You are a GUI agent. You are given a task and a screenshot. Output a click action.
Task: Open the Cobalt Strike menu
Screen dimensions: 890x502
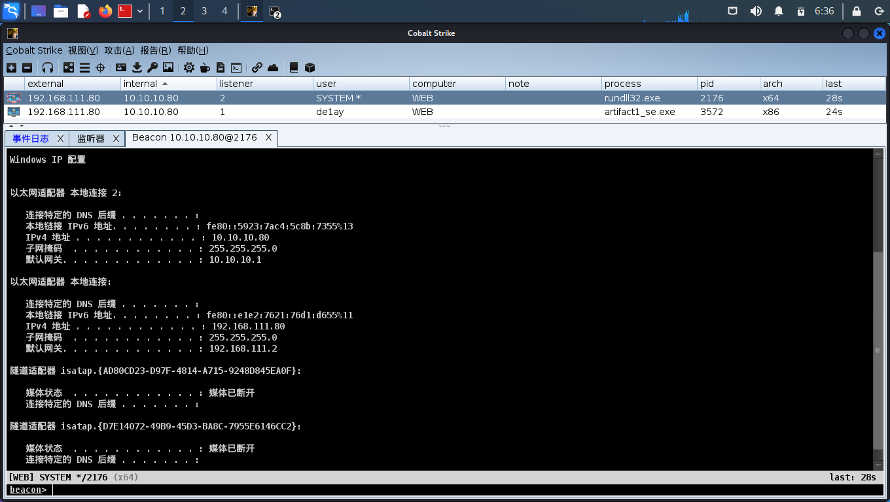coord(34,50)
